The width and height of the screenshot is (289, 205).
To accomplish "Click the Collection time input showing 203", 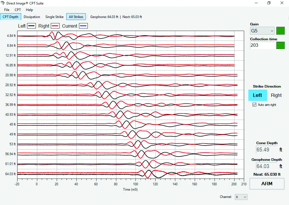I will (x=262, y=45).
